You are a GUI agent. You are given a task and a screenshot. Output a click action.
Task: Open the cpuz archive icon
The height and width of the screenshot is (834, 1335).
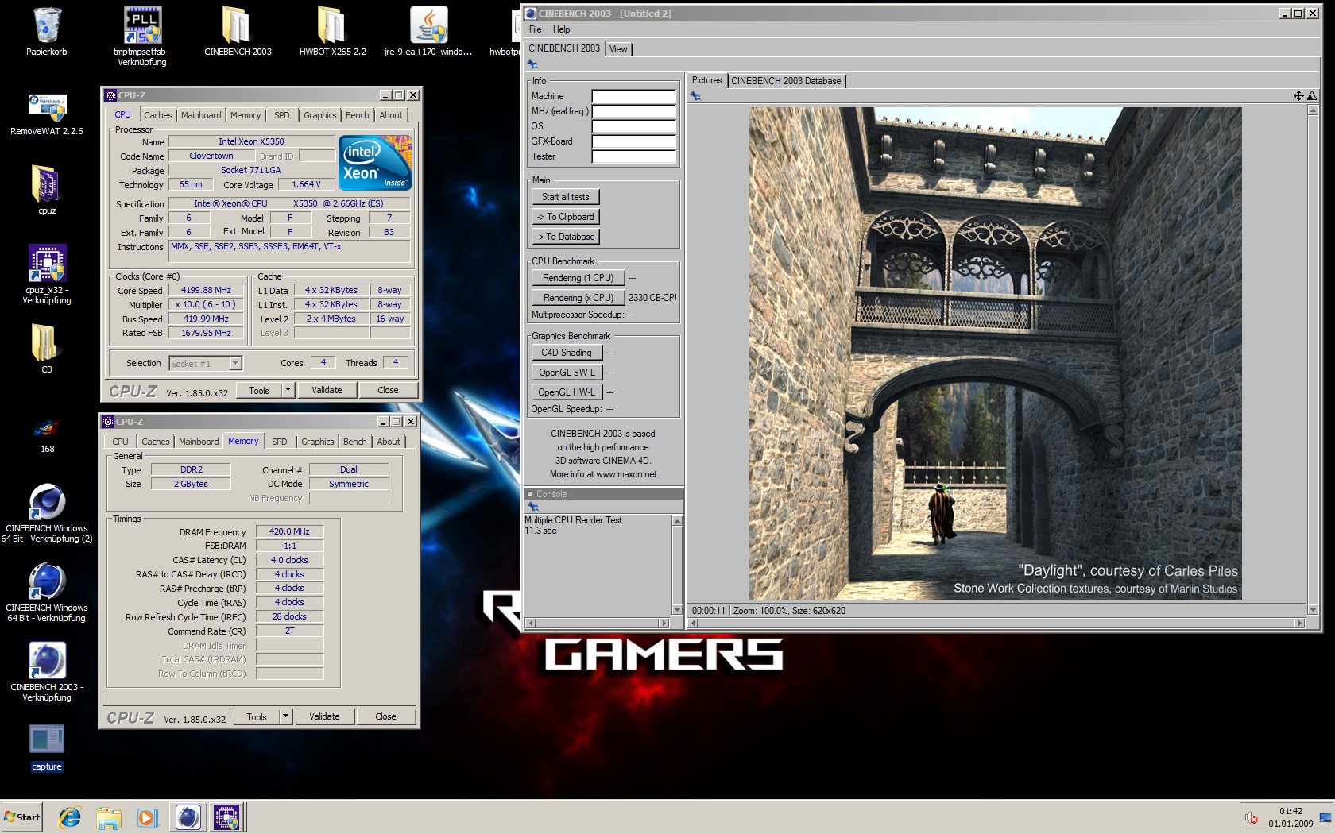click(47, 184)
